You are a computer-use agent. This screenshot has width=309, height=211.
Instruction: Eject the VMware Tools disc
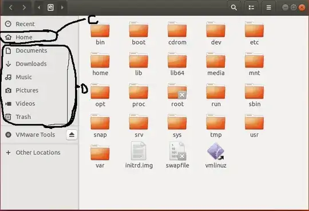(x=72, y=134)
